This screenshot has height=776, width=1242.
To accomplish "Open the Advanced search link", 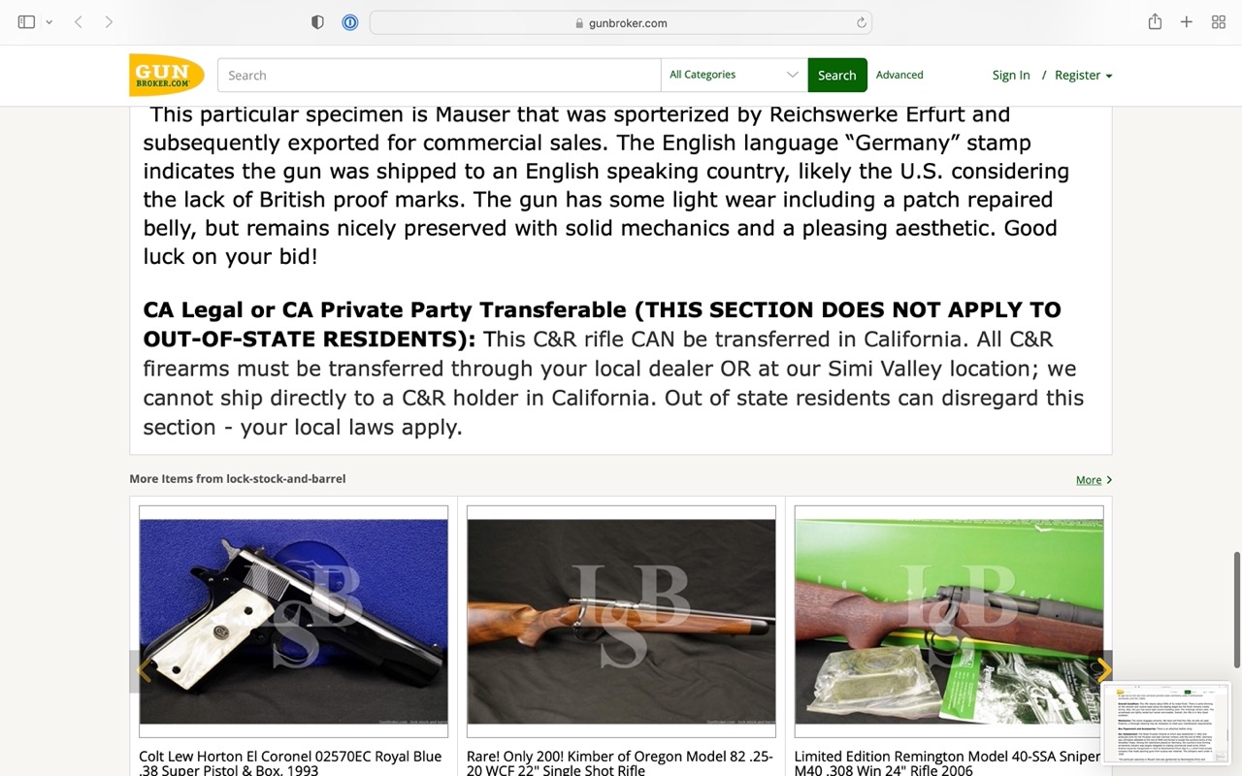I will [x=899, y=75].
